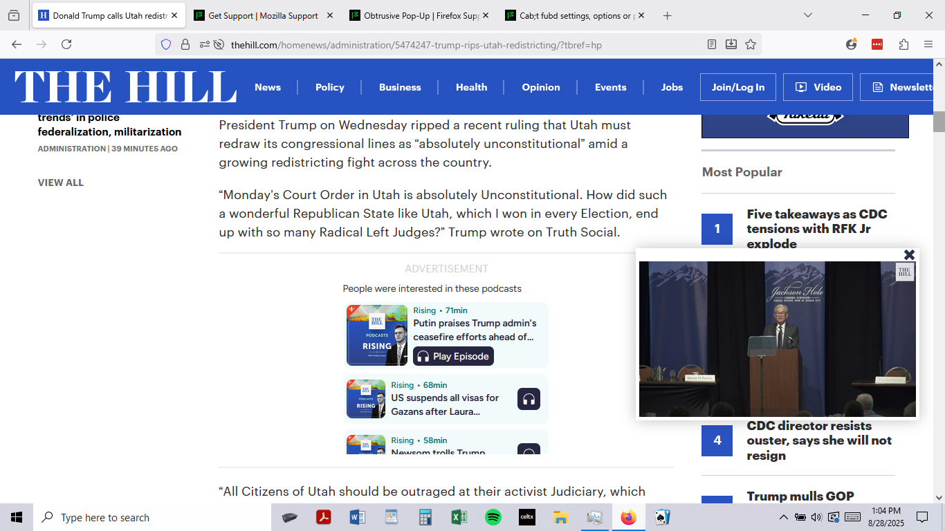Viewport: 945px width, 531px height.
Task: Open Windows Start menu
Action: (x=17, y=517)
